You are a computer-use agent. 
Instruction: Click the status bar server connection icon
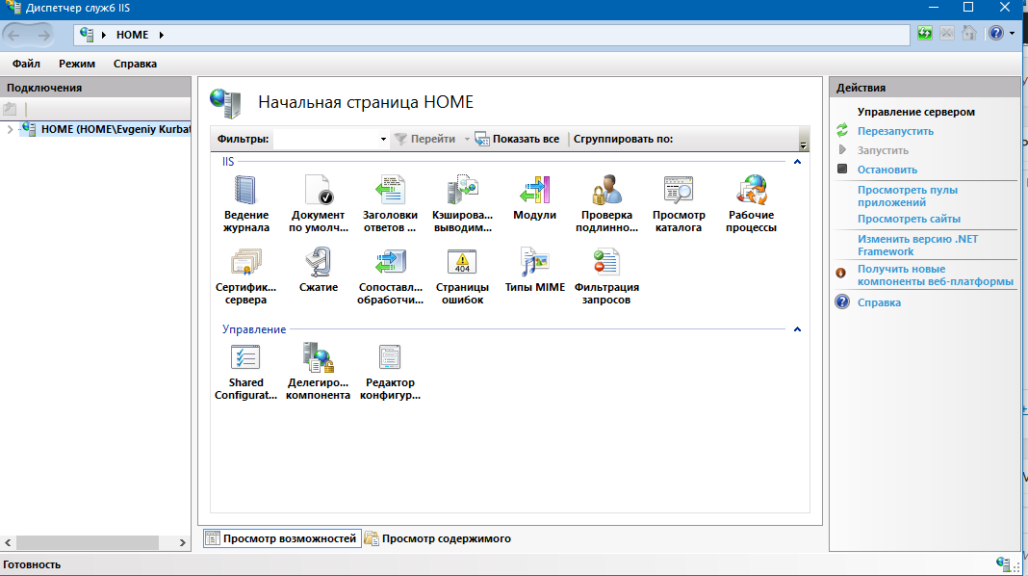point(1002,564)
